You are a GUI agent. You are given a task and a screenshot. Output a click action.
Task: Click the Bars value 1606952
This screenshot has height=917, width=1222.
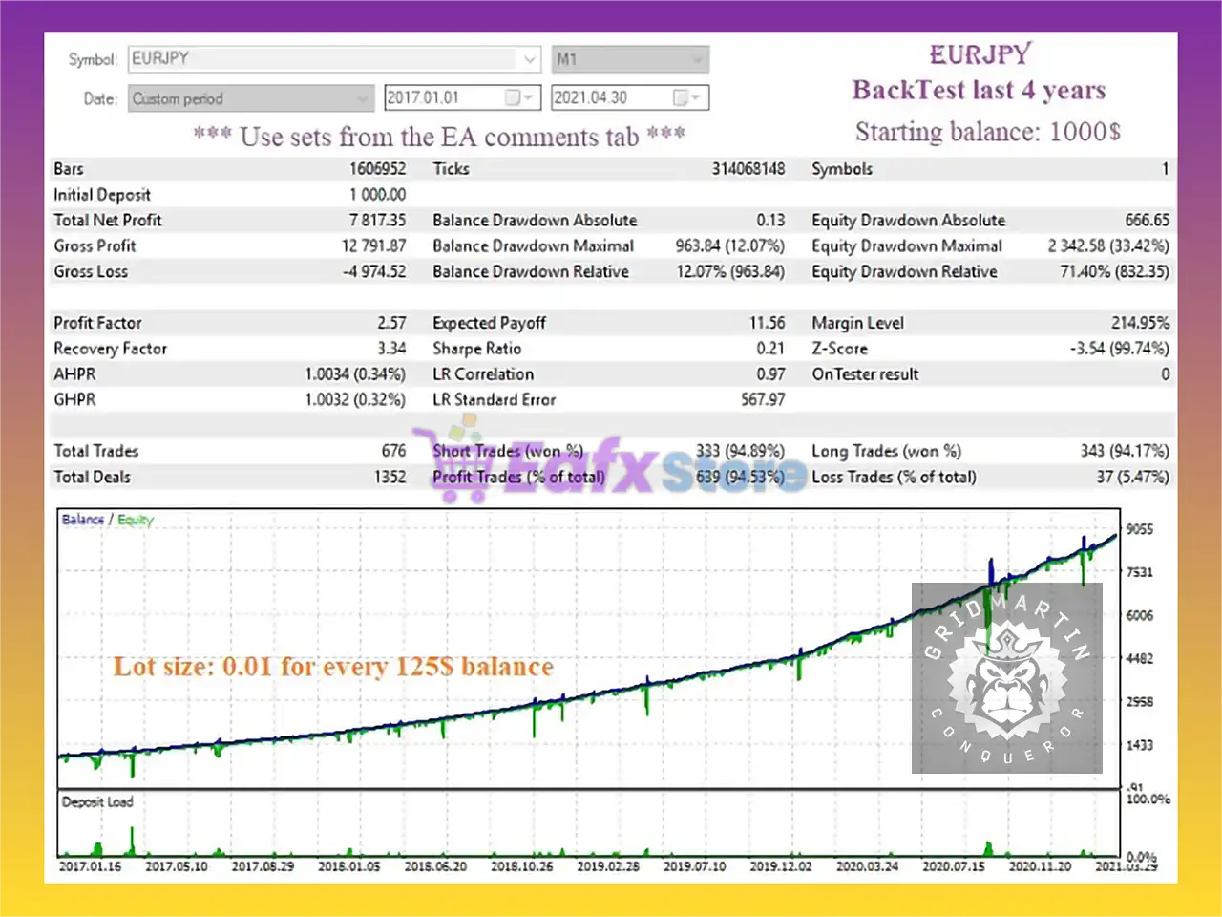click(x=377, y=169)
